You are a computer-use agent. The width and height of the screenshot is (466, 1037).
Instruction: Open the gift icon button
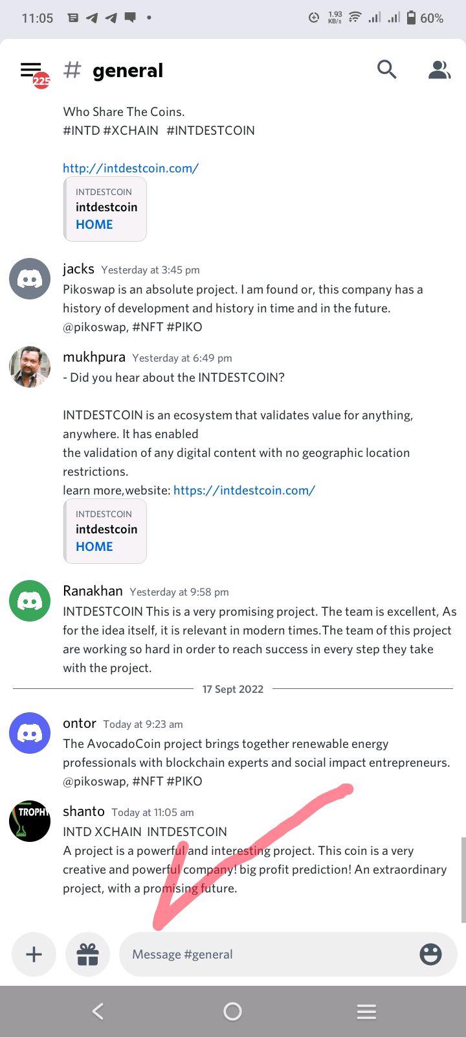(87, 954)
